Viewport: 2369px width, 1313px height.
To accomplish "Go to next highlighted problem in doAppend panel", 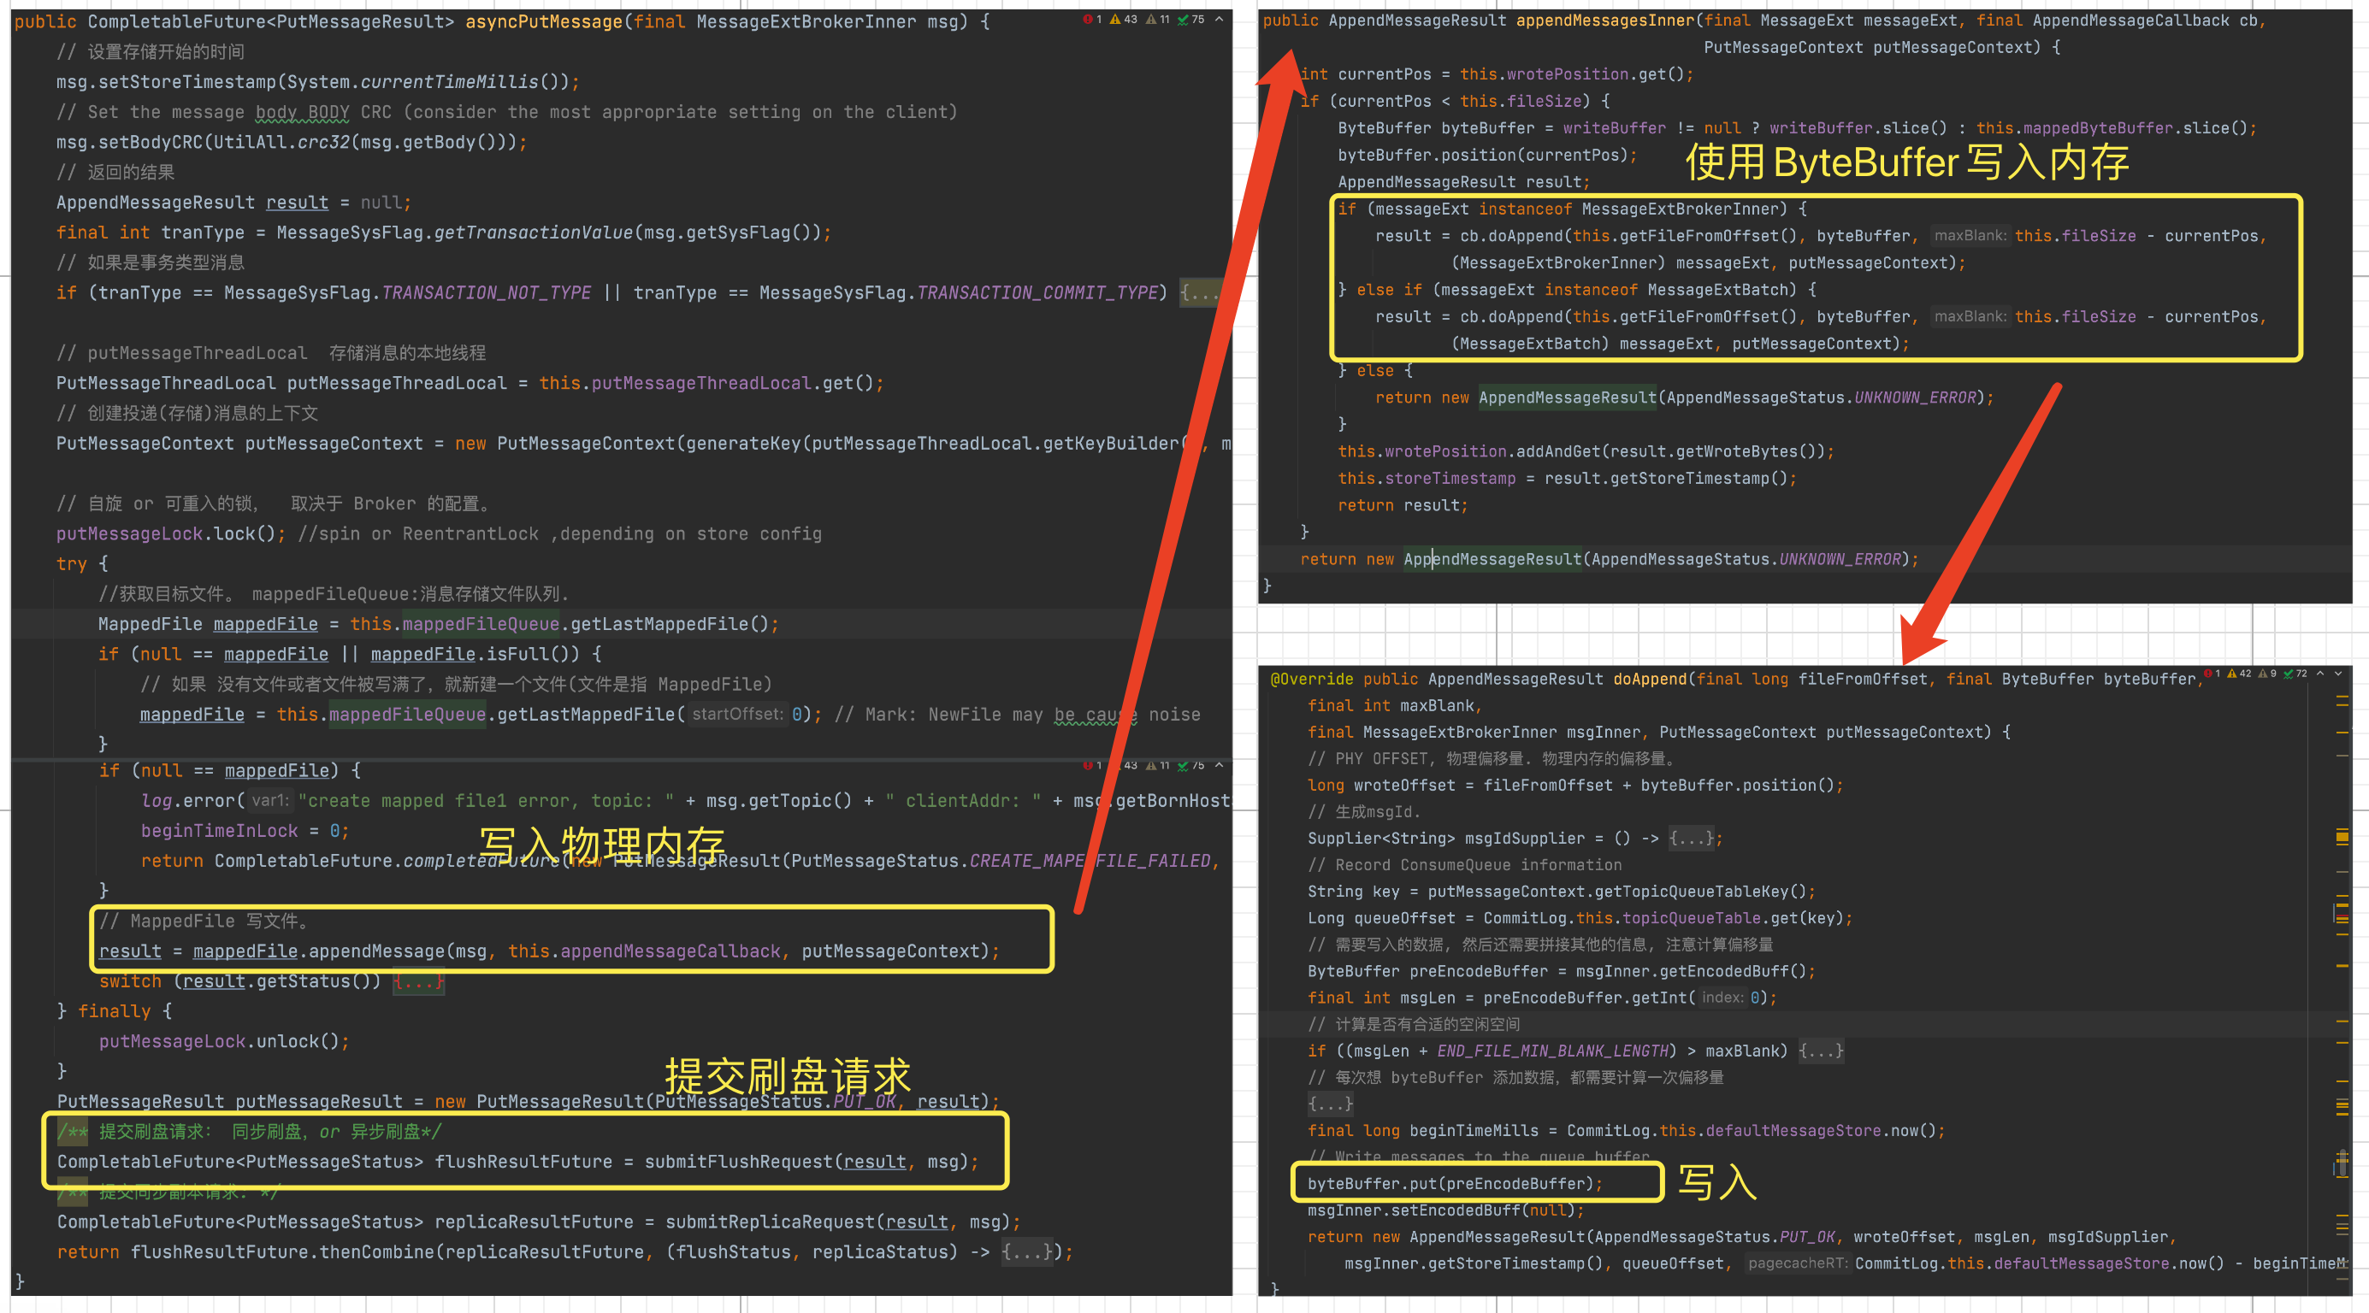I will pyautogui.click(x=2337, y=674).
